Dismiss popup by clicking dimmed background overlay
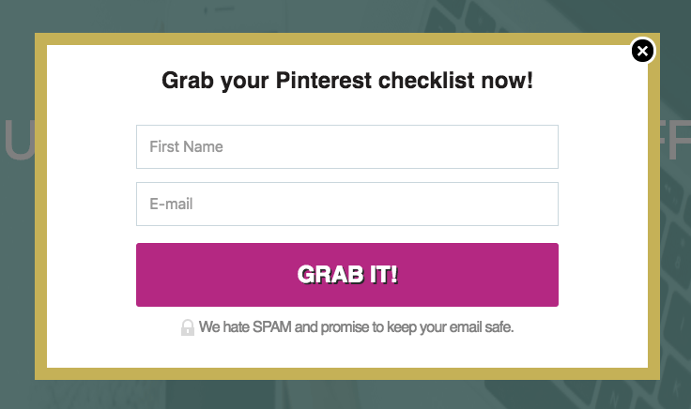Image resolution: width=691 pixels, height=409 pixels. (17, 265)
